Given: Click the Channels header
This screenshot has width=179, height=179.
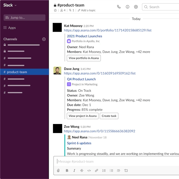Looking at the screenshot, I should click(10, 39).
